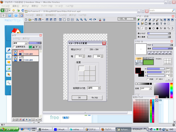Click the Windows スタート button
176x132 pixels.
[10, 129]
